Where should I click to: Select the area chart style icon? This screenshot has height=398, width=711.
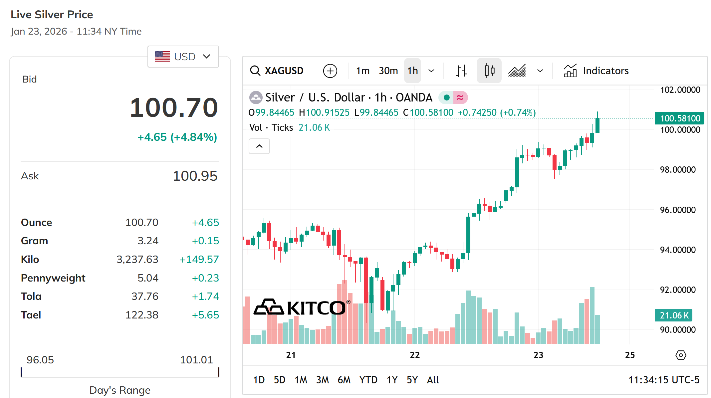[x=517, y=71]
